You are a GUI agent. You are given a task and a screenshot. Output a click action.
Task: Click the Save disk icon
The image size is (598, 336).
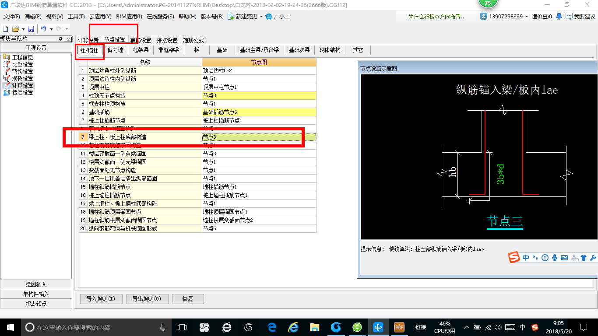point(31,29)
